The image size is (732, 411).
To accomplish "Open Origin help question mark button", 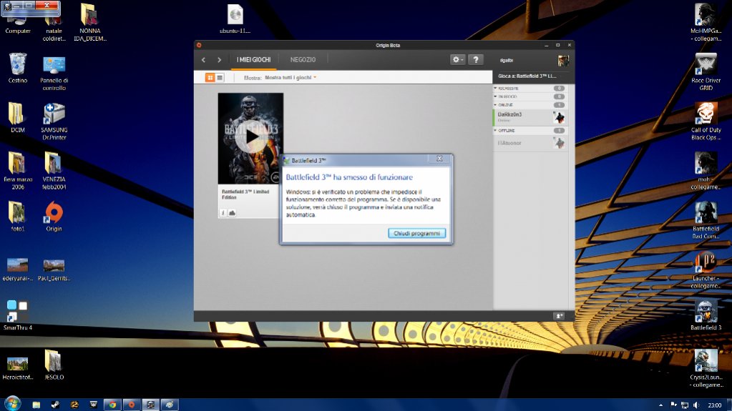I will point(476,60).
